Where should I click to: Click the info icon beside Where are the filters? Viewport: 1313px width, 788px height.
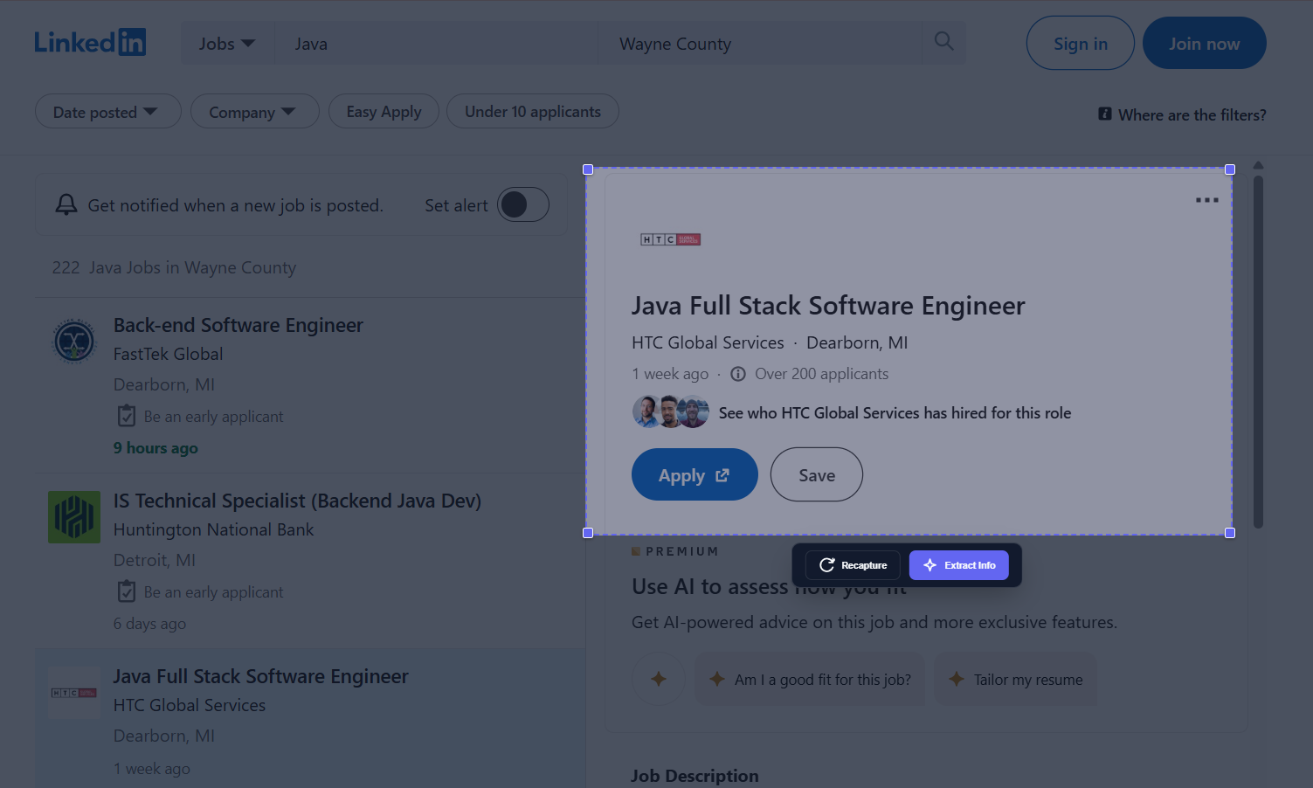(1105, 114)
